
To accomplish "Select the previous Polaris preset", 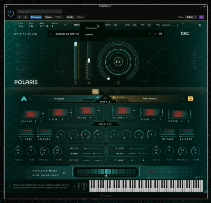I will 150,34.
